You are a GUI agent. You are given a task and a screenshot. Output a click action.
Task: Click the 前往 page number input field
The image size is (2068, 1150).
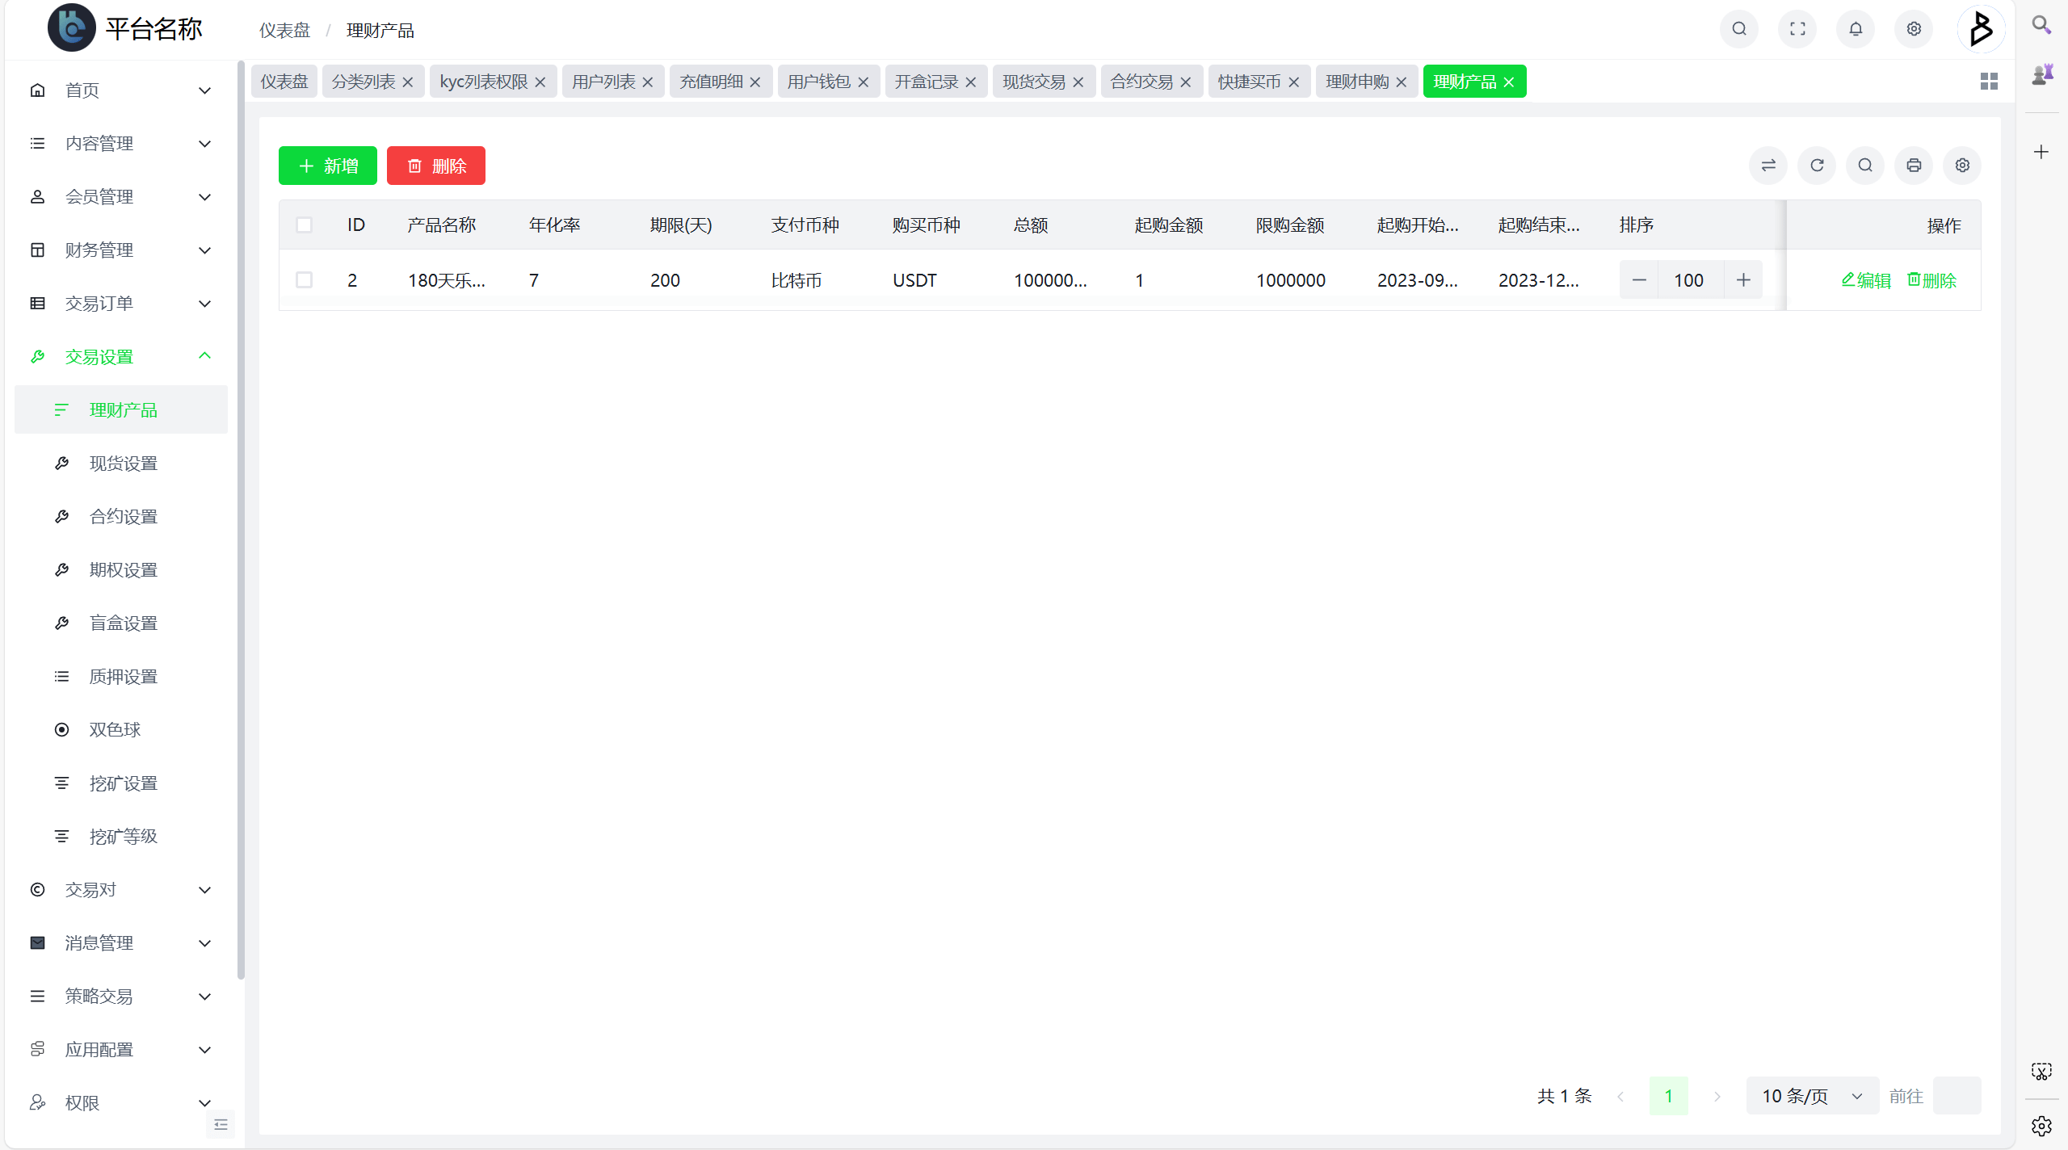(1957, 1096)
